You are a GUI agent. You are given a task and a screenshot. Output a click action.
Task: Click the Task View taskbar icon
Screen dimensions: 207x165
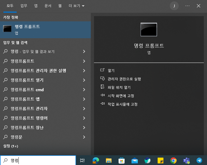click(x=82, y=160)
